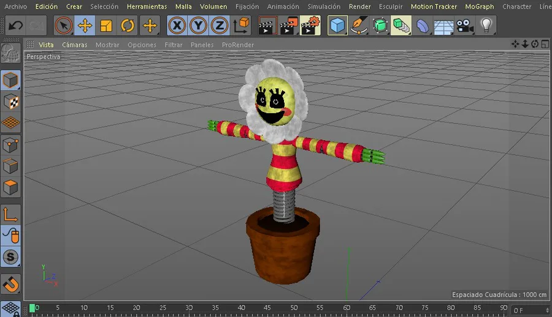Toggle Viewport Solo S icon
Image resolution: width=552 pixels, height=317 pixels.
point(10,256)
